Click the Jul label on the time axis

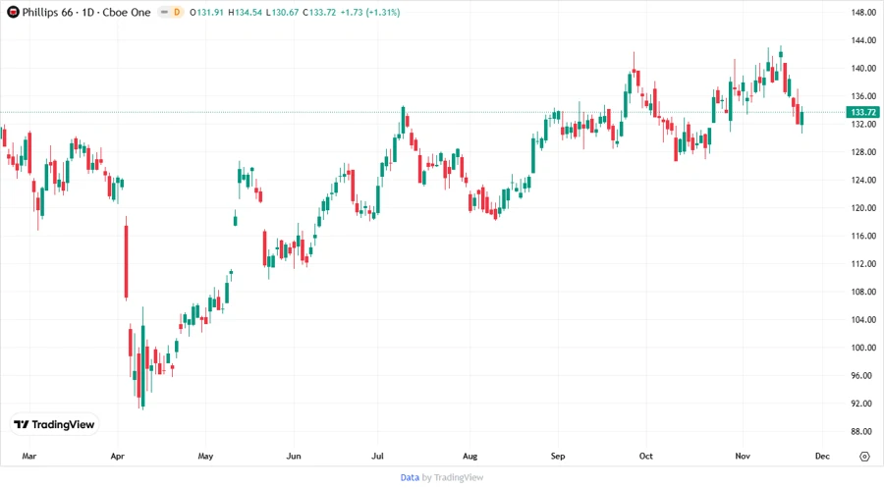pyautogui.click(x=377, y=457)
